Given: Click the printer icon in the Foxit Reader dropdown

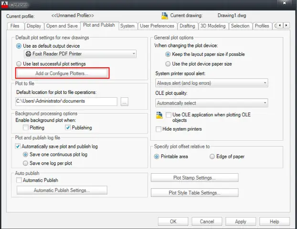Looking at the screenshot, I should [29, 54].
